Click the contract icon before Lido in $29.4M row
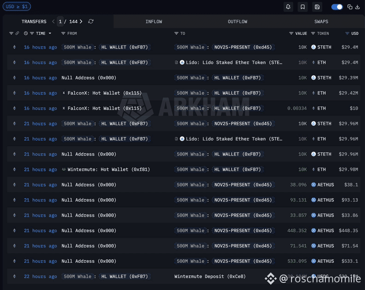This screenshot has height=290, width=365. click(176, 62)
